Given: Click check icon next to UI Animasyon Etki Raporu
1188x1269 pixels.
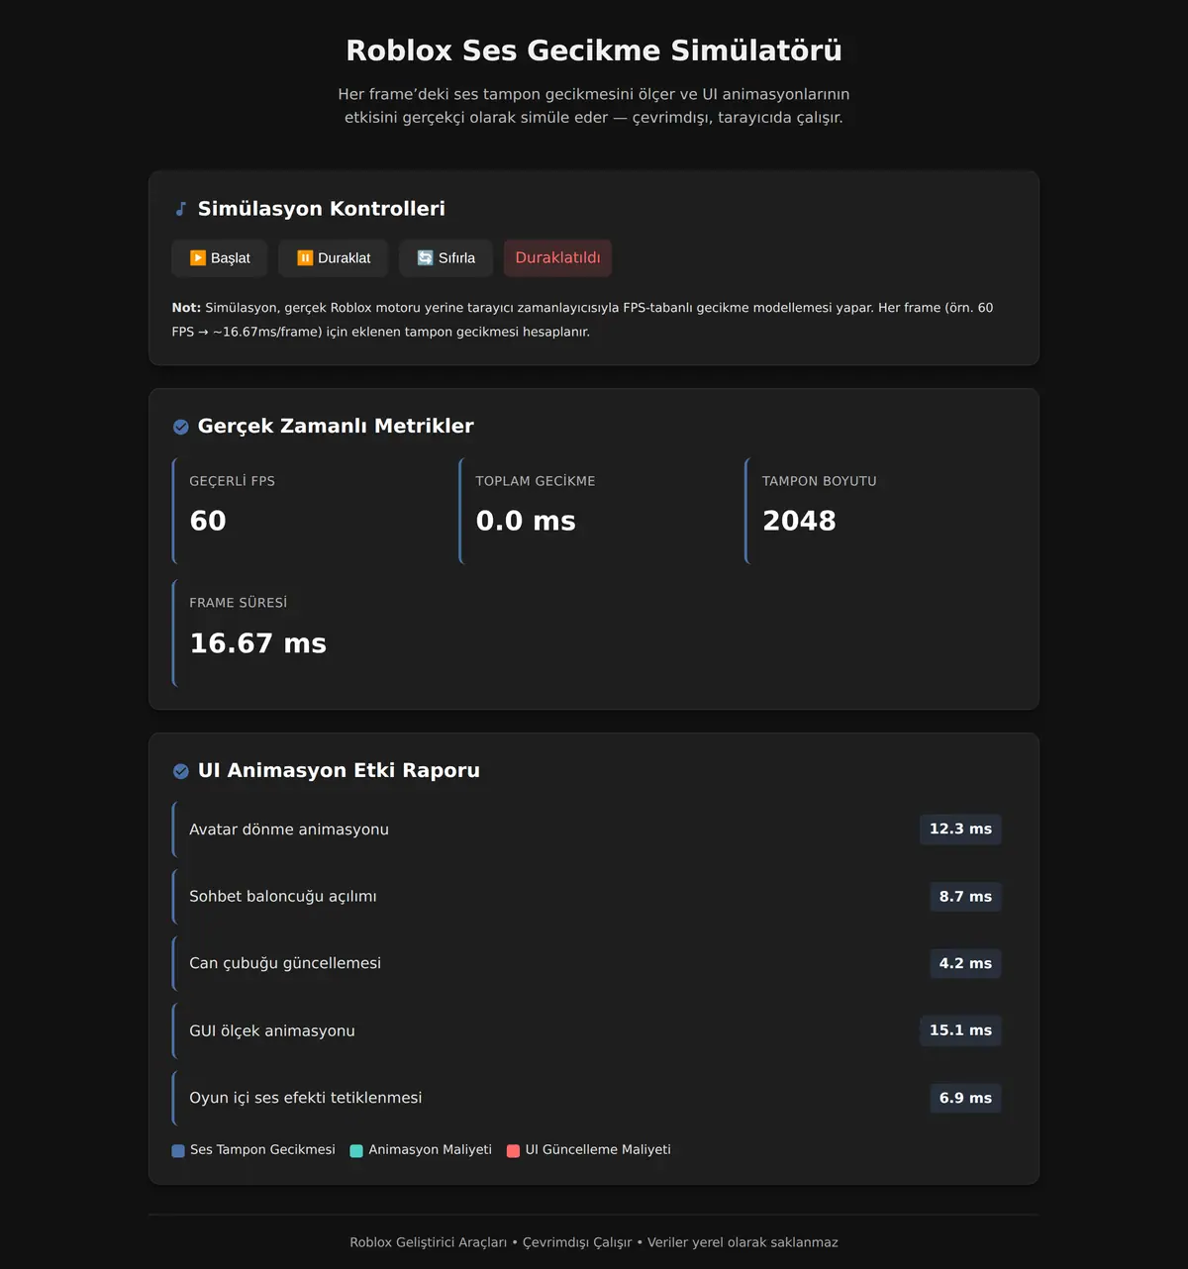Looking at the screenshot, I should coord(181,771).
